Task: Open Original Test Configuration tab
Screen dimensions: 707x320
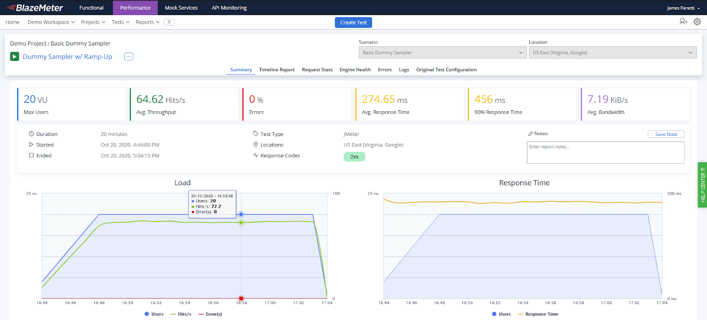Action: 446,70
